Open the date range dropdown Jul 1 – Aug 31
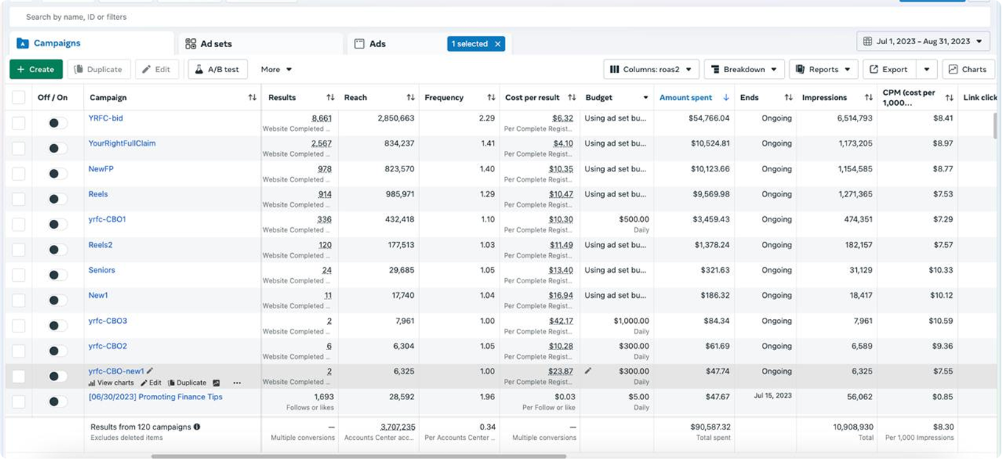 924,41
